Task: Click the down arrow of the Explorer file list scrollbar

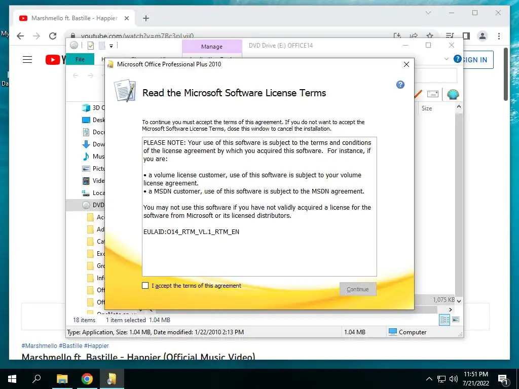Action: click(x=459, y=301)
